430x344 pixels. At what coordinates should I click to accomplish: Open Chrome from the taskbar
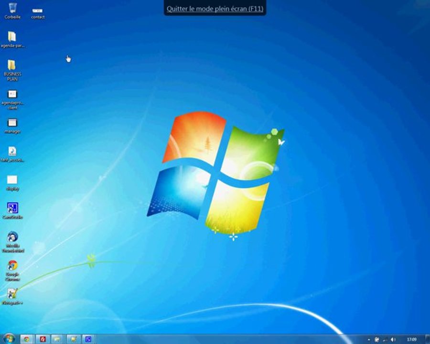27,339
